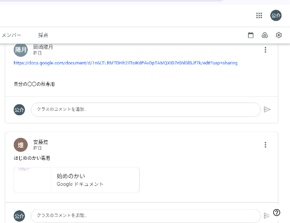Open the 公介 account avatar at top

(x=276, y=16)
